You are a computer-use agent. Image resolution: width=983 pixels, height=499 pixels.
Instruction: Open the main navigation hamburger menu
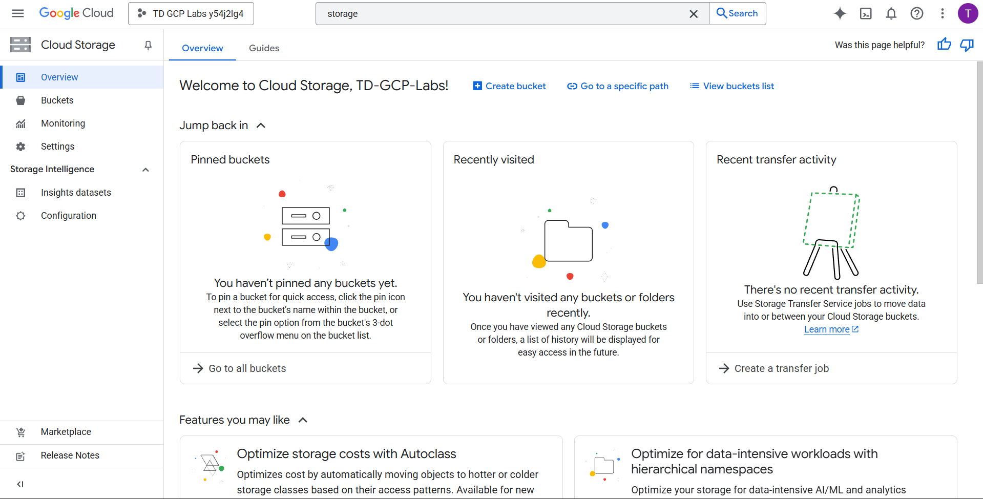pyautogui.click(x=18, y=13)
